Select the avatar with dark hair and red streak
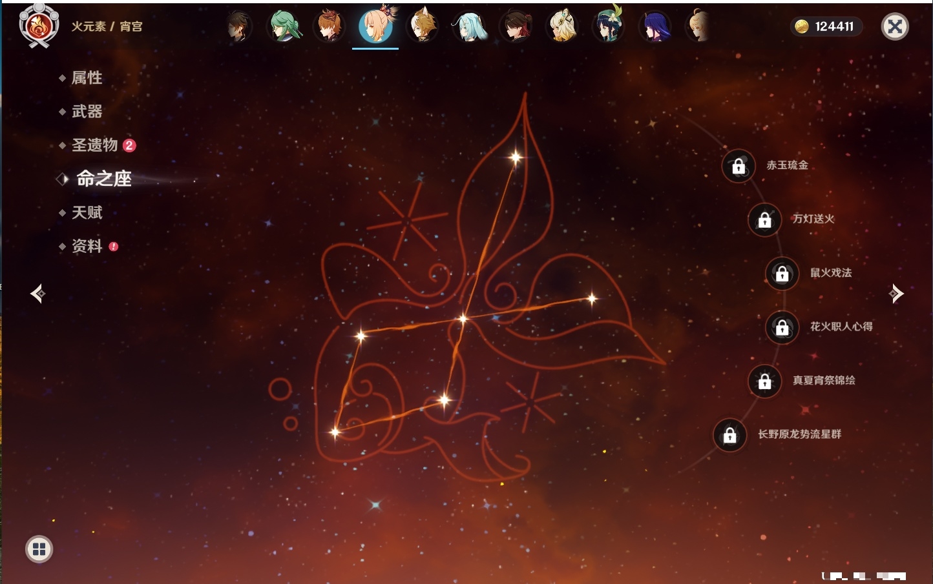Viewport: 933px width, 584px height. point(516,26)
